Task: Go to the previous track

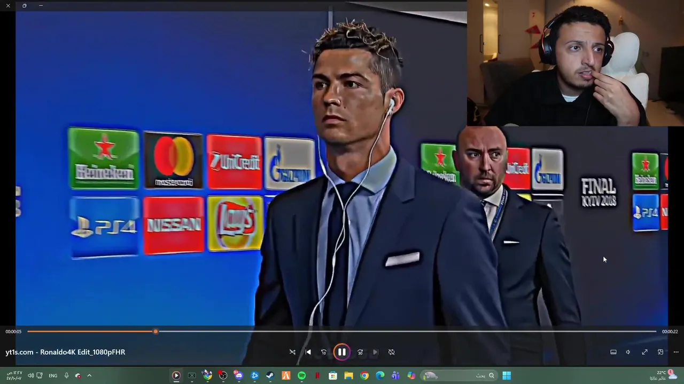Action: tap(308, 352)
